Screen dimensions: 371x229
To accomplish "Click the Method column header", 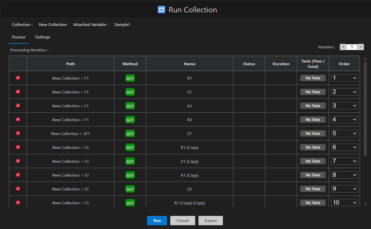I will coord(130,64).
